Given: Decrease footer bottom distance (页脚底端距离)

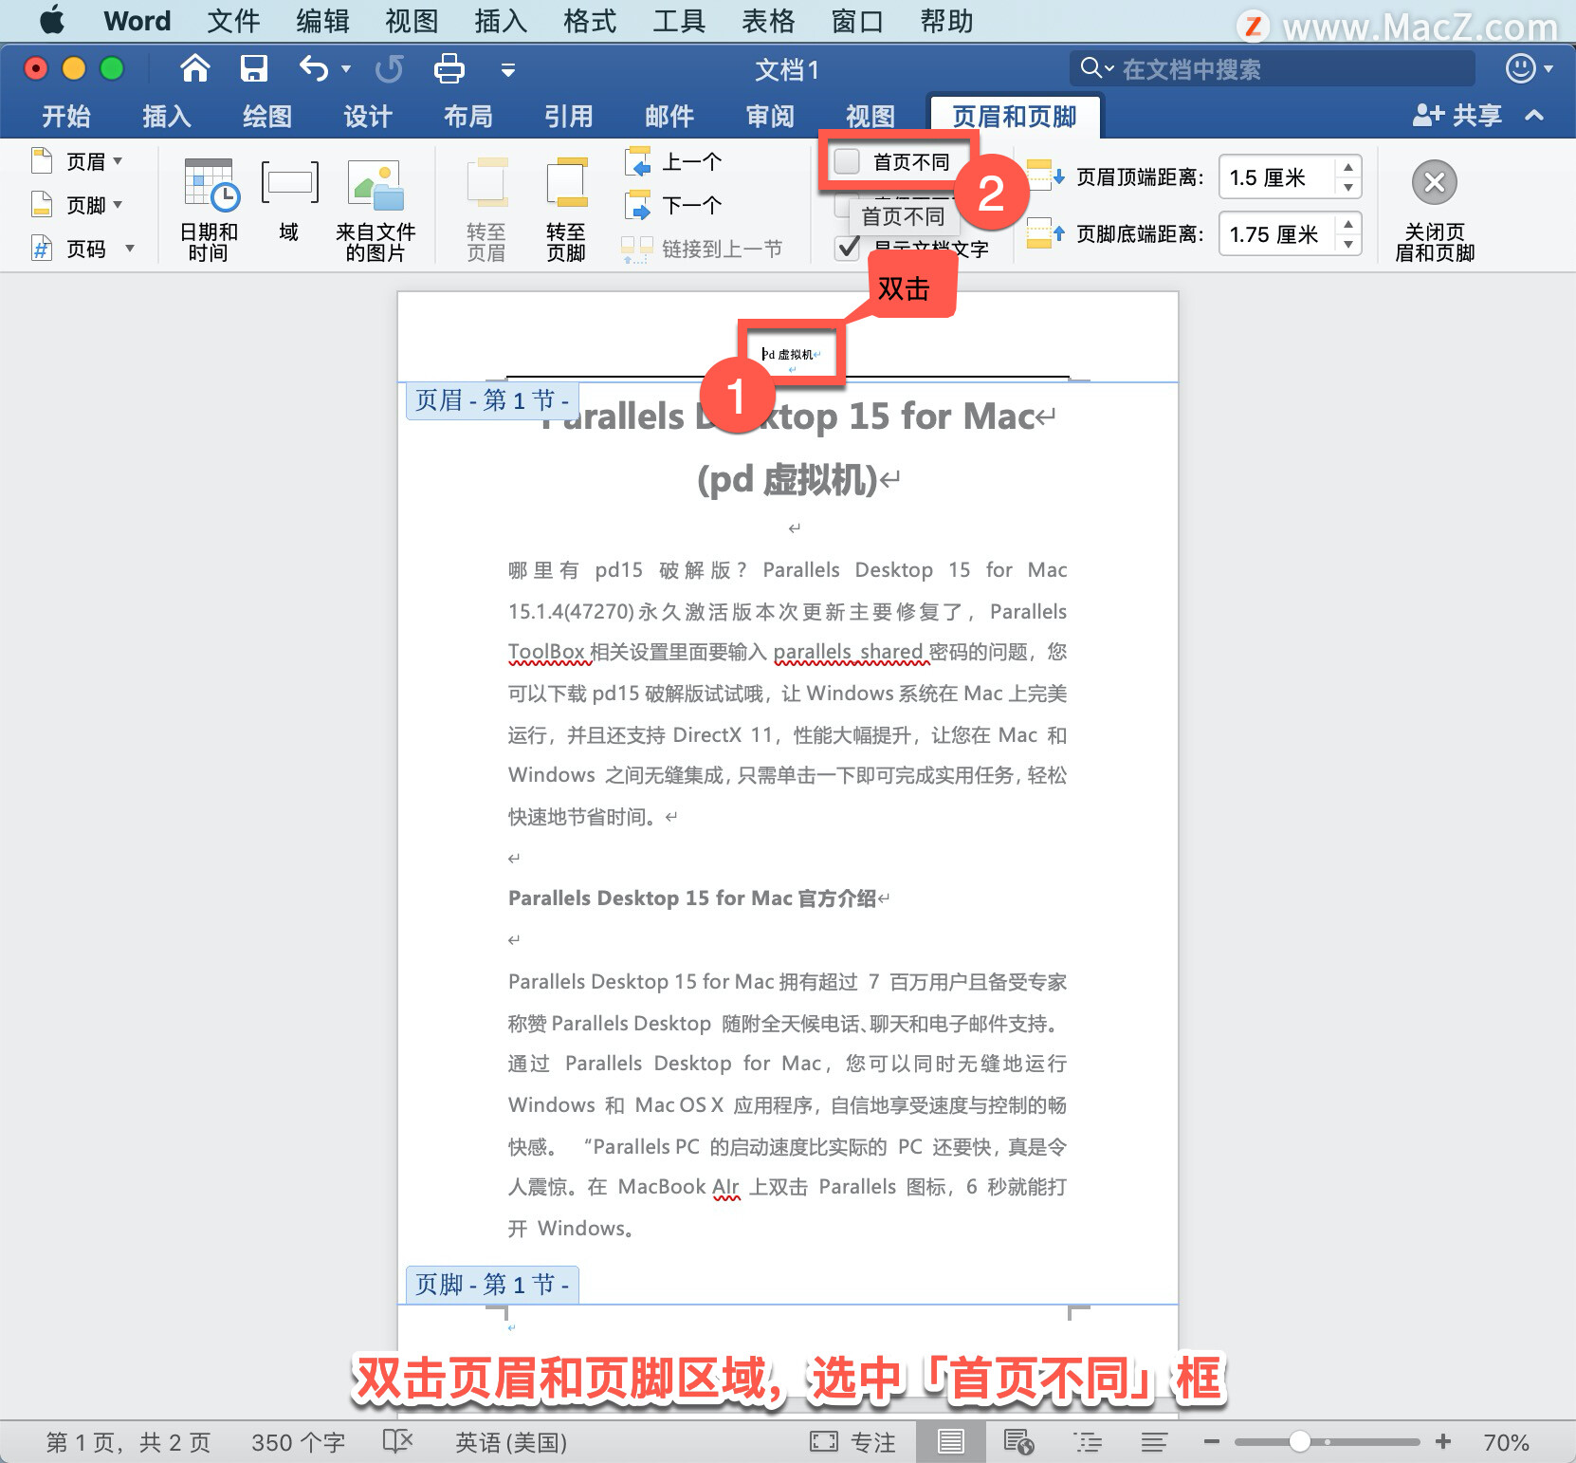Looking at the screenshot, I should [x=1347, y=244].
